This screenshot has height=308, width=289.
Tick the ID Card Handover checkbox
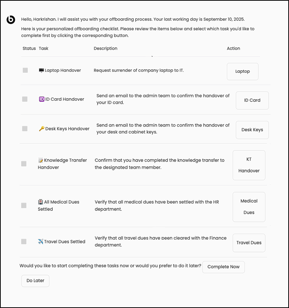(x=25, y=99)
